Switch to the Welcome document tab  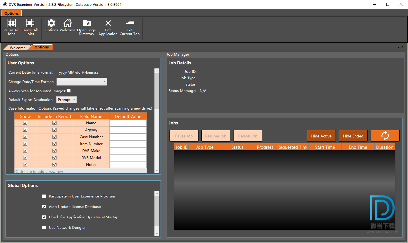pos(17,48)
